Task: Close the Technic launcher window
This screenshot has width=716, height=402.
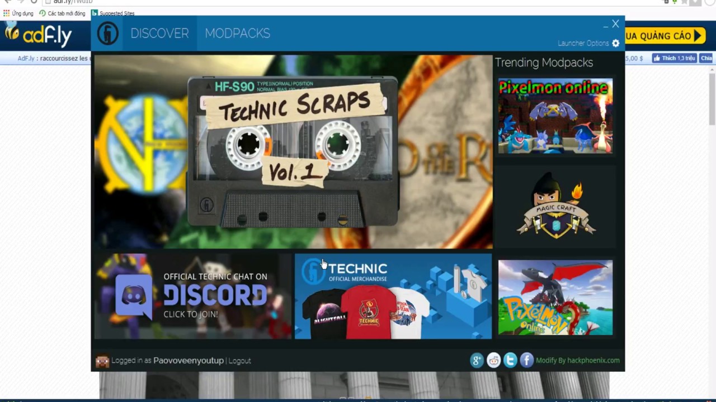Action: tap(615, 23)
